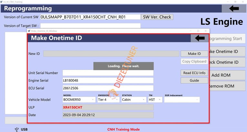
Task: Click the Version of Current SW field
Action: tap(90, 17)
